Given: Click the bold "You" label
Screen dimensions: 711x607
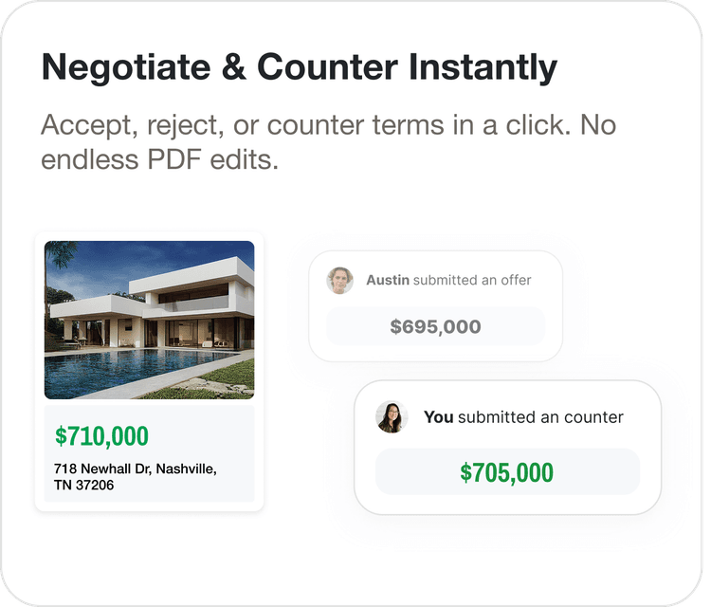Looking at the screenshot, I should pyautogui.click(x=438, y=416).
